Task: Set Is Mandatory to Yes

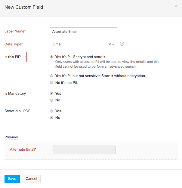Action: (51, 94)
